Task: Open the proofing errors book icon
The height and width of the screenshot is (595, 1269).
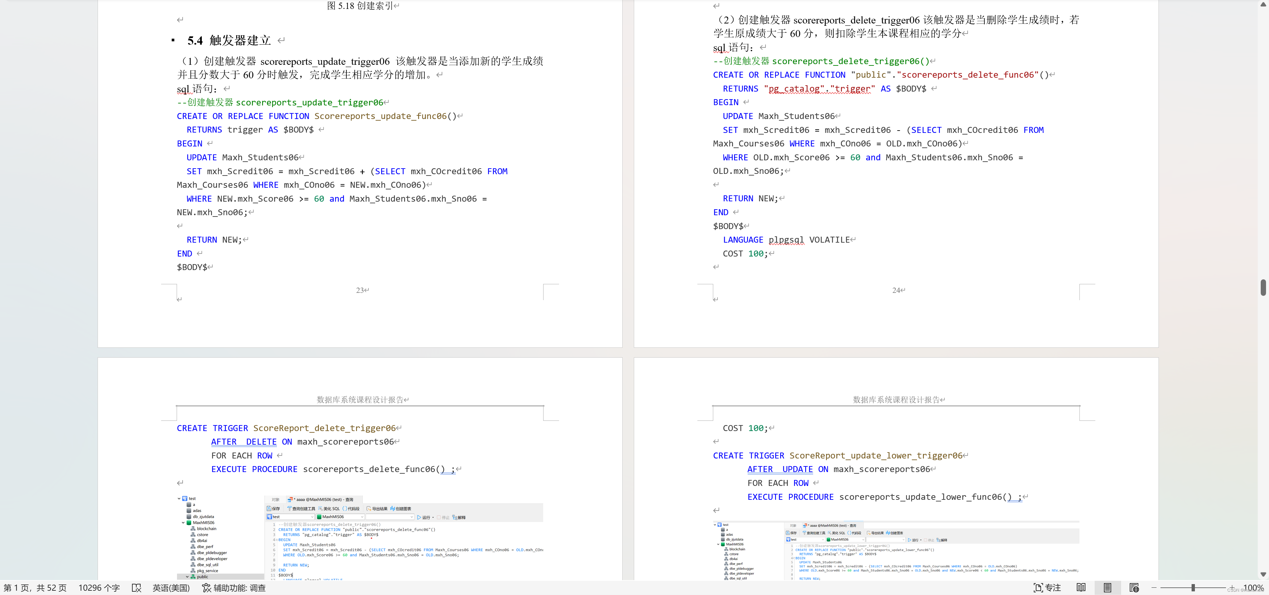Action: [136, 588]
